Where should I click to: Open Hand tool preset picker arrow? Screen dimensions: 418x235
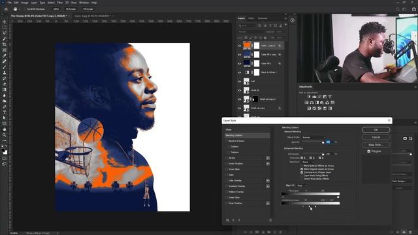tap(20, 9)
